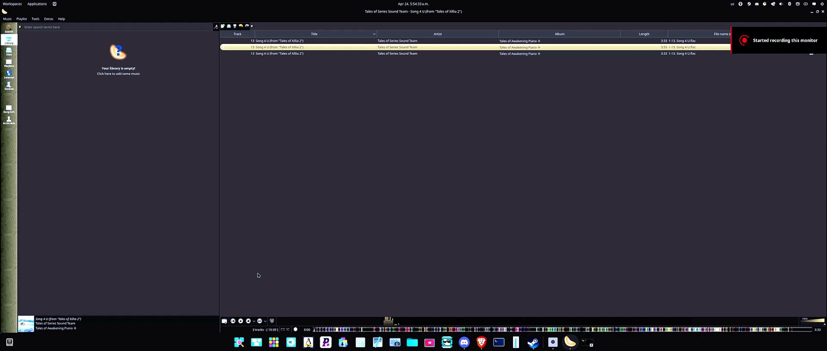Click the Clementine icon in the dock
827x351 pixels.
click(570, 343)
